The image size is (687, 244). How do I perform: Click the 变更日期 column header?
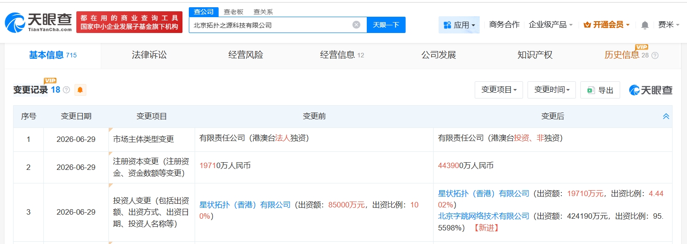[x=76, y=117]
